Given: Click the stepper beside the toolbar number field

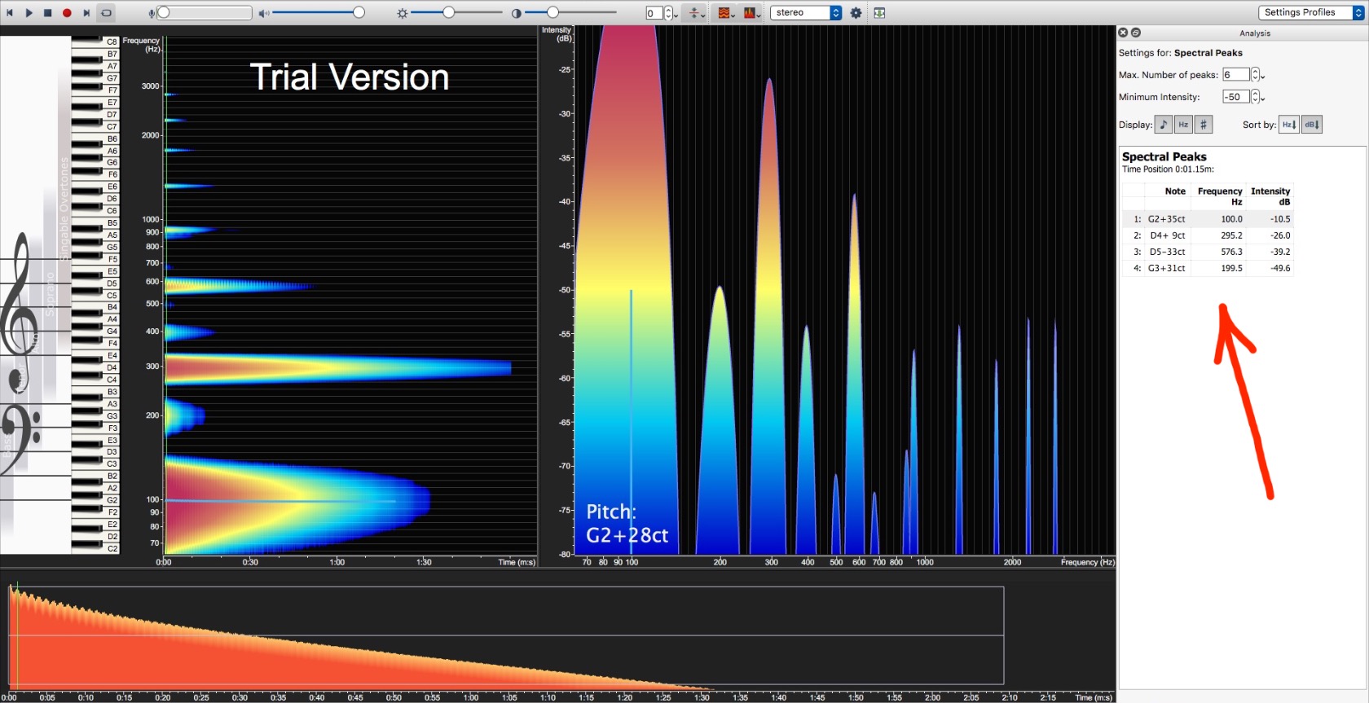Looking at the screenshot, I should pyautogui.click(x=668, y=13).
